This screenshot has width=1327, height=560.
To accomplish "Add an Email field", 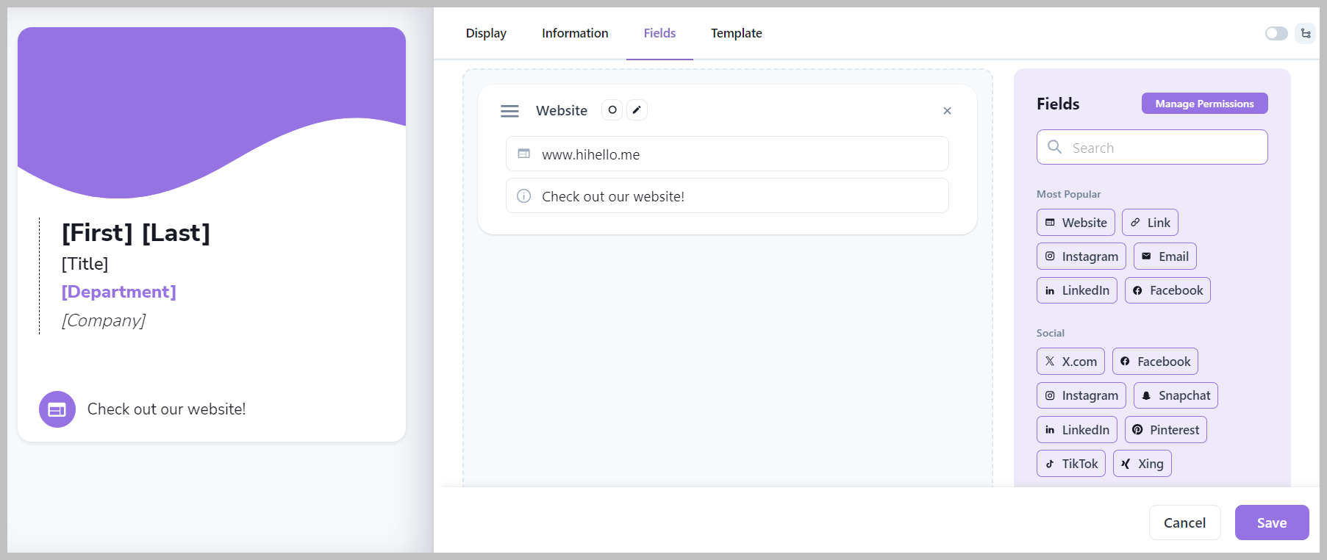I will [1165, 256].
